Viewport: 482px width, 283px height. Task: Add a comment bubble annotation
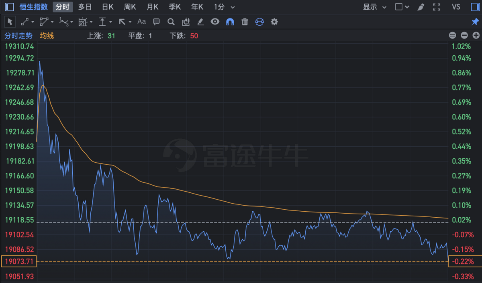tap(156, 22)
